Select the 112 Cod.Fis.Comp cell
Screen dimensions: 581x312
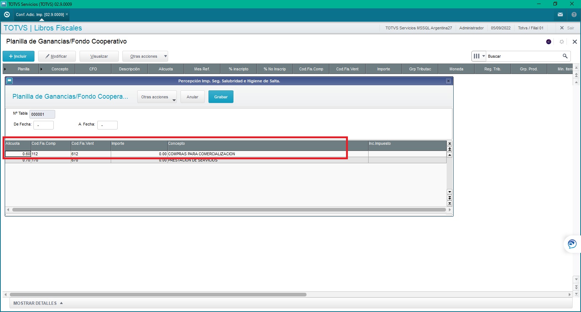tap(51, 154)
